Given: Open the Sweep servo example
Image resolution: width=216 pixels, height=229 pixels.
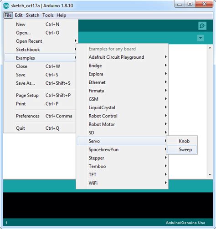Looking at the screenshot, I should coord(182,149).
